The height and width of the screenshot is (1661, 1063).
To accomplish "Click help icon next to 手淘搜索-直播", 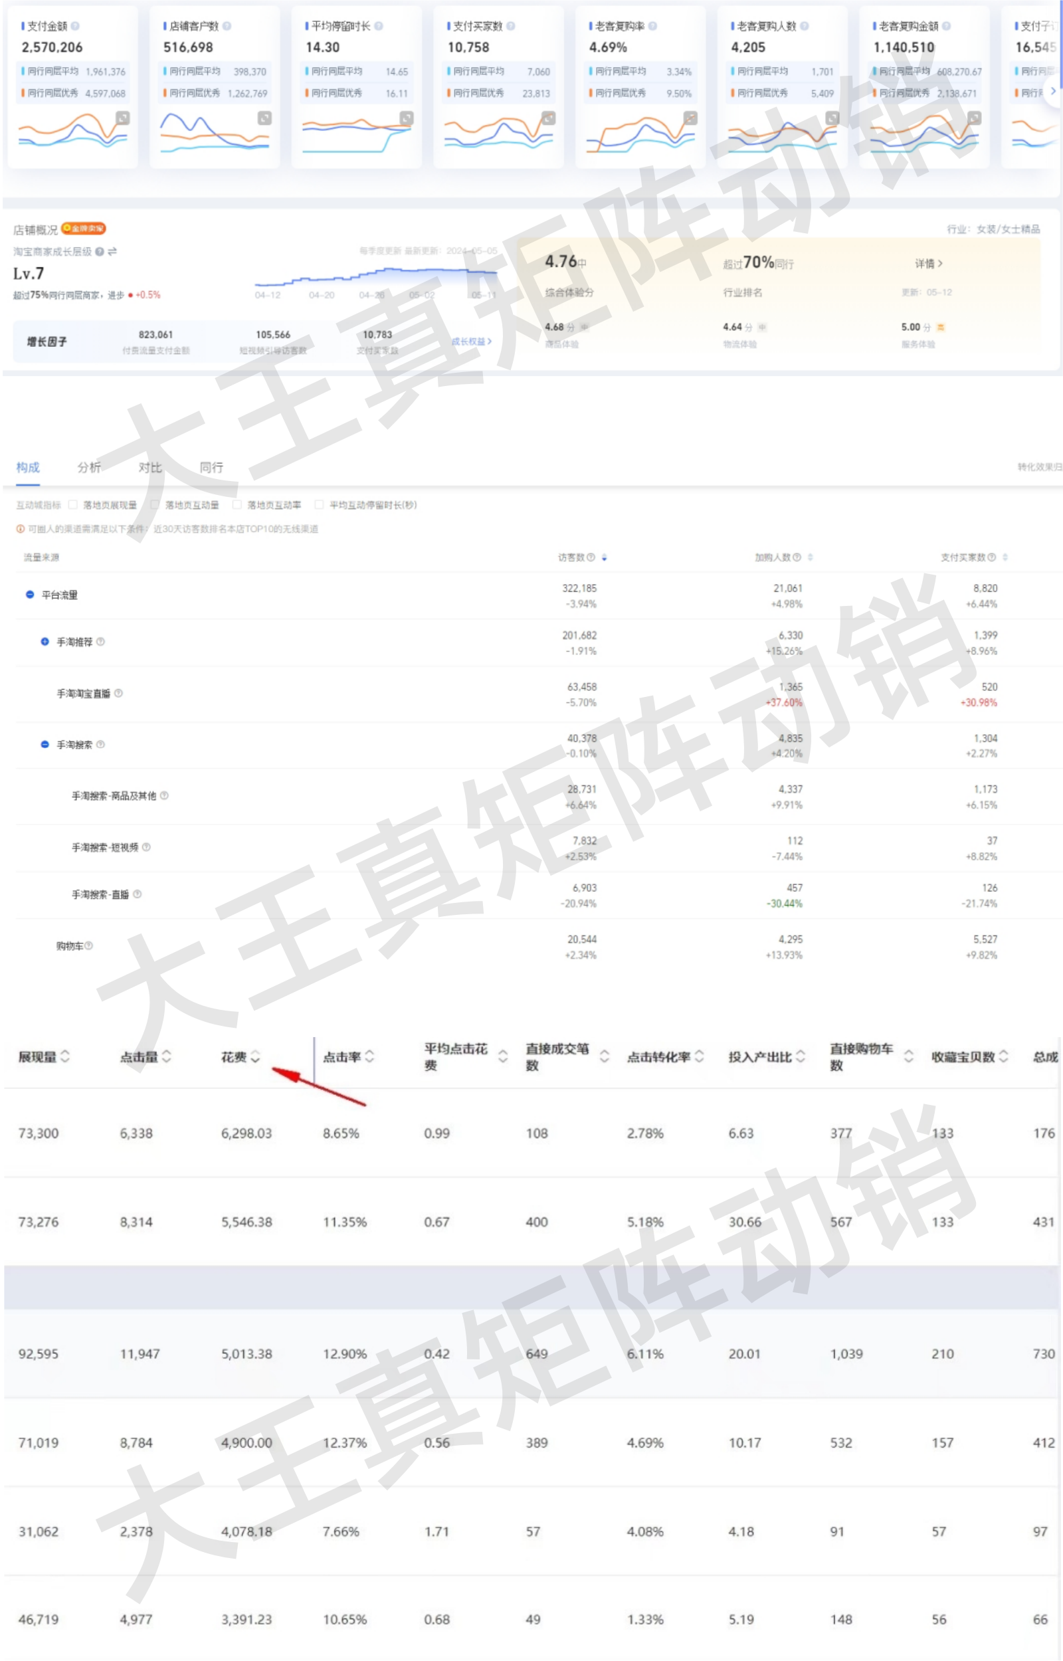I will click(x=138, y=894).
